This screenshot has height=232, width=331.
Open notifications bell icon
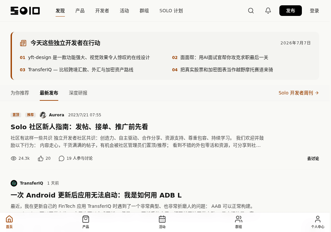pos(268,11)
